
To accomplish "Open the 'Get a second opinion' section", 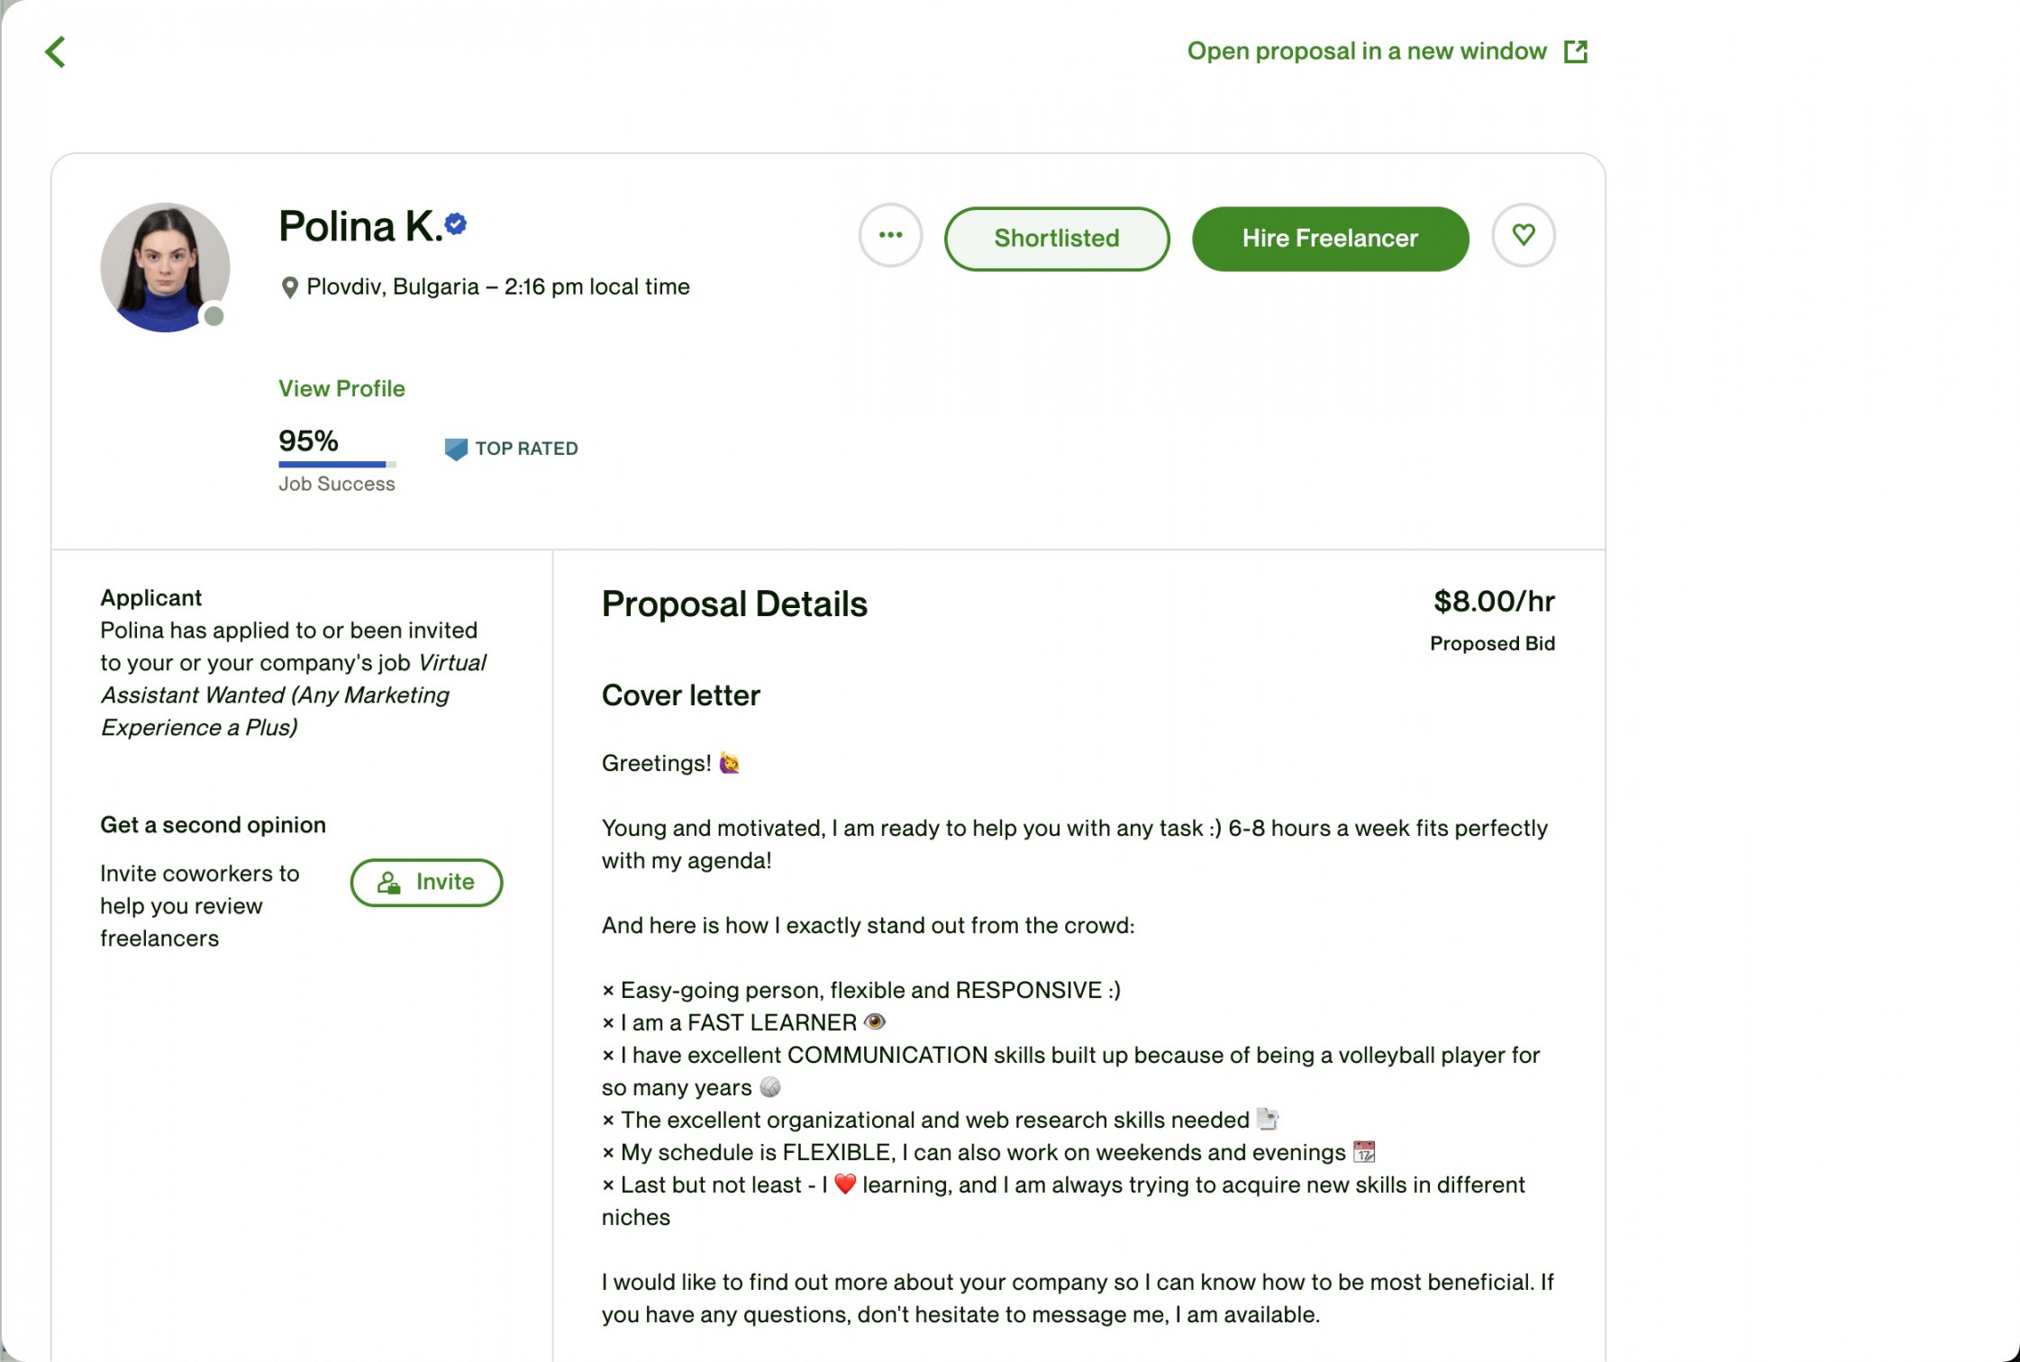I will tap(213, 825).
